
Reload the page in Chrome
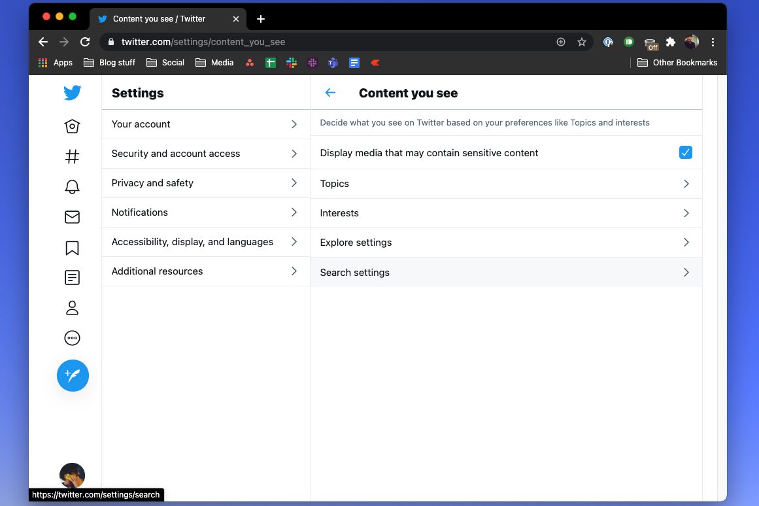(85, 42)
